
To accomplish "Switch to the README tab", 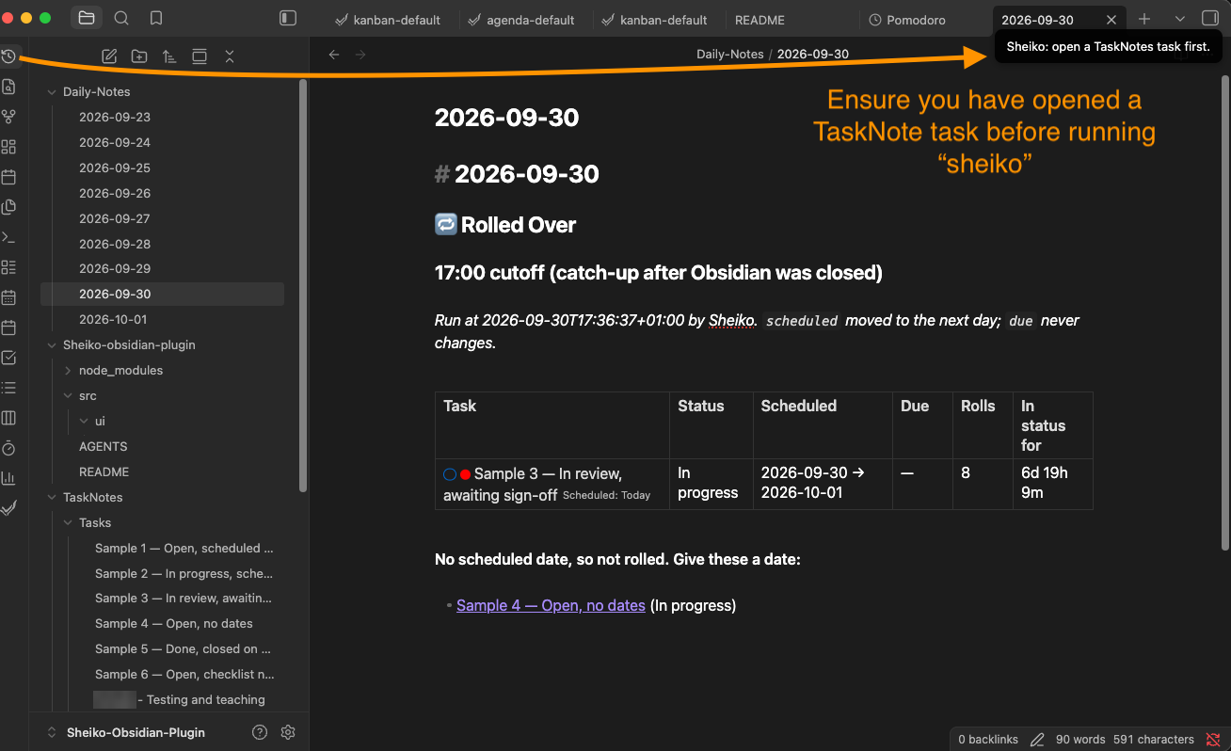I will point(759,20).
